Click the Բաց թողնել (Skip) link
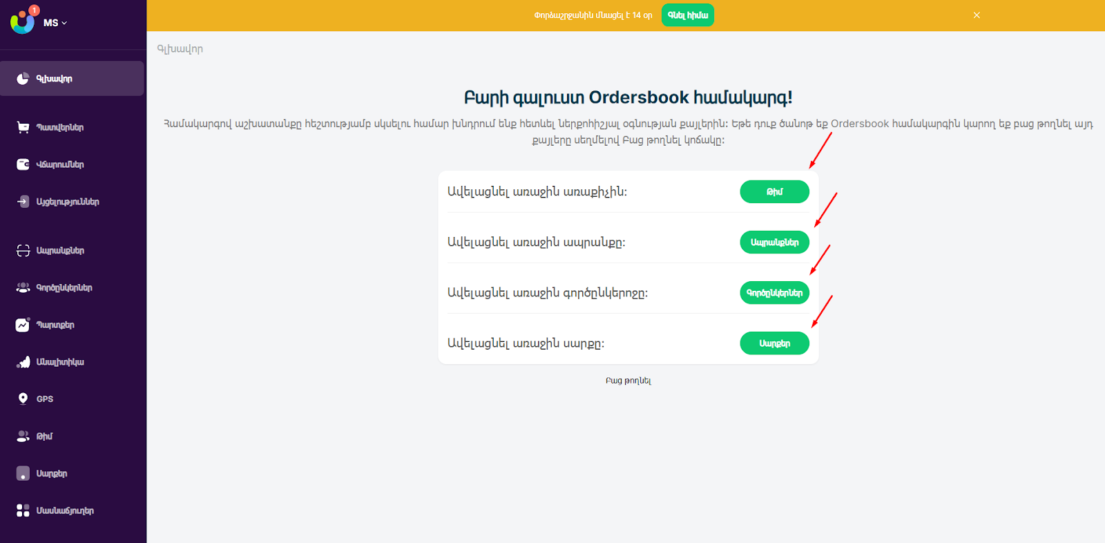Viewport: 1105px width, 543px height. (628, 381)
